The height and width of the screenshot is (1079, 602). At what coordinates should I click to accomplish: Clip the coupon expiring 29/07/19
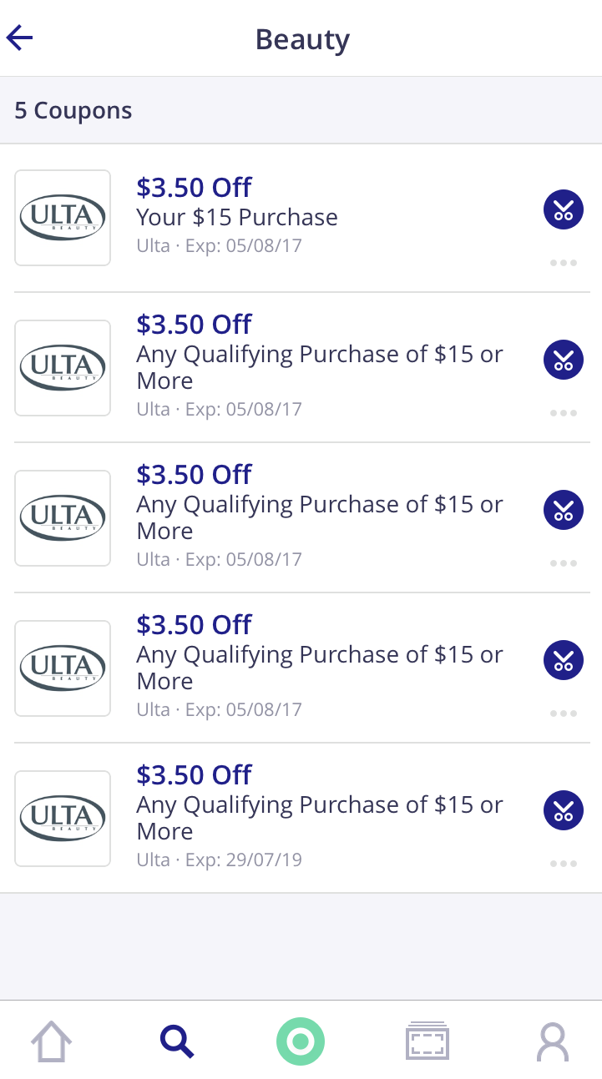point(564,810)
